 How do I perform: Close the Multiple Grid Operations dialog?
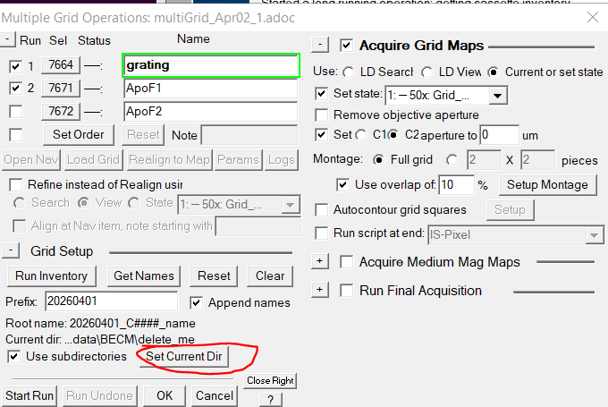[x=593, y=17]
